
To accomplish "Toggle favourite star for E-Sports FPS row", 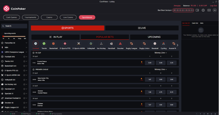I will (24, 71).
